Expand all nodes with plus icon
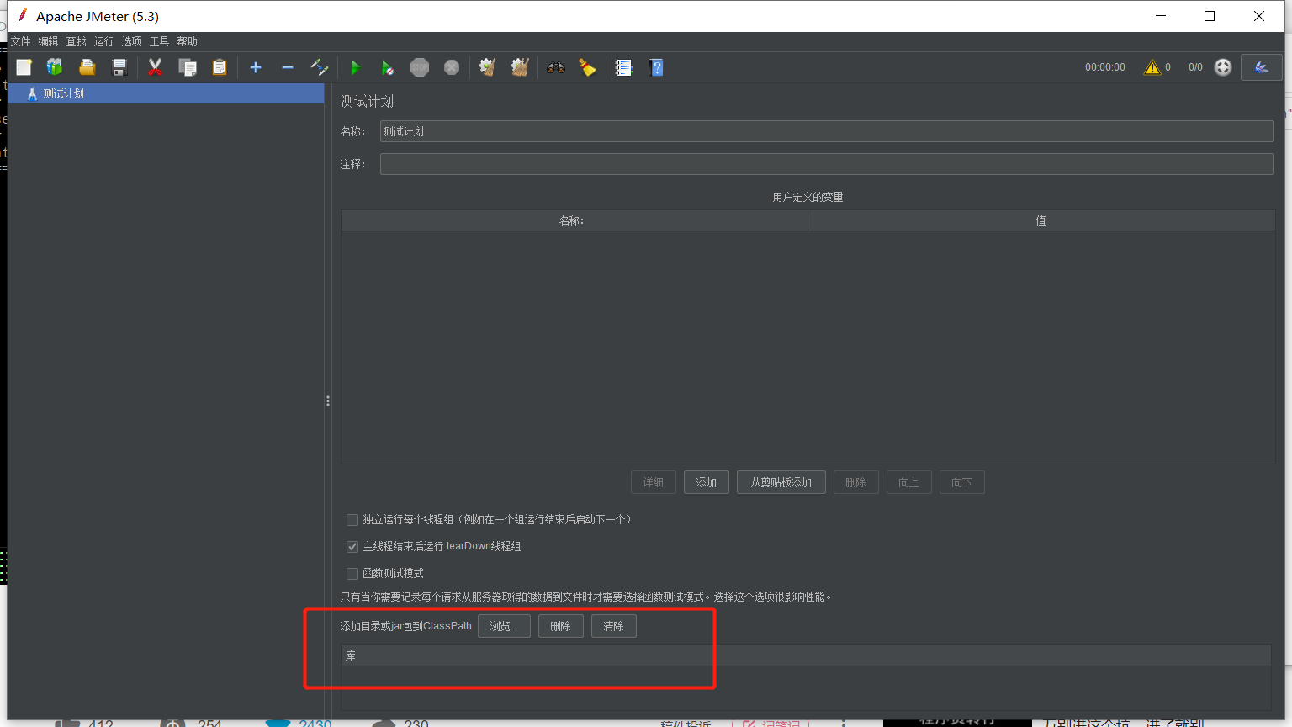The image size is (1292, 727). (256, 67)
